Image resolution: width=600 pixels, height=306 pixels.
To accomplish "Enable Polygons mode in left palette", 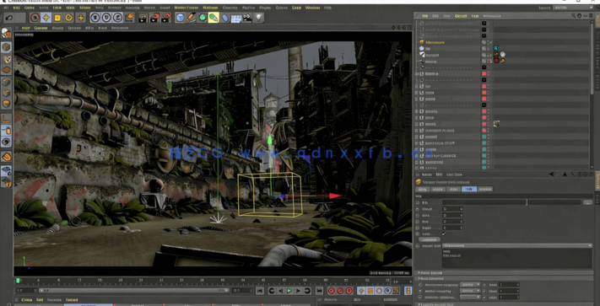I will click(6, 104).
